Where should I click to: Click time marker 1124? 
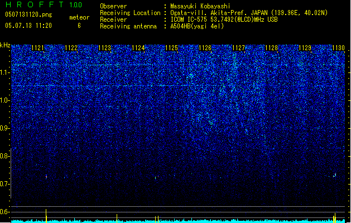click(138, 48)
